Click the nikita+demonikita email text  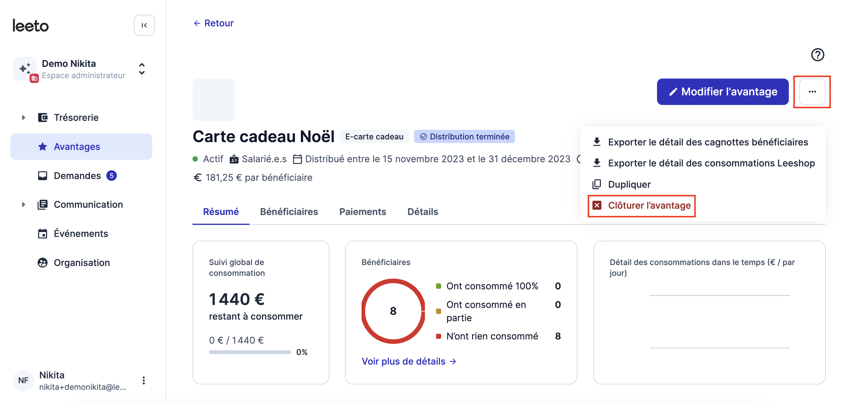83,387
